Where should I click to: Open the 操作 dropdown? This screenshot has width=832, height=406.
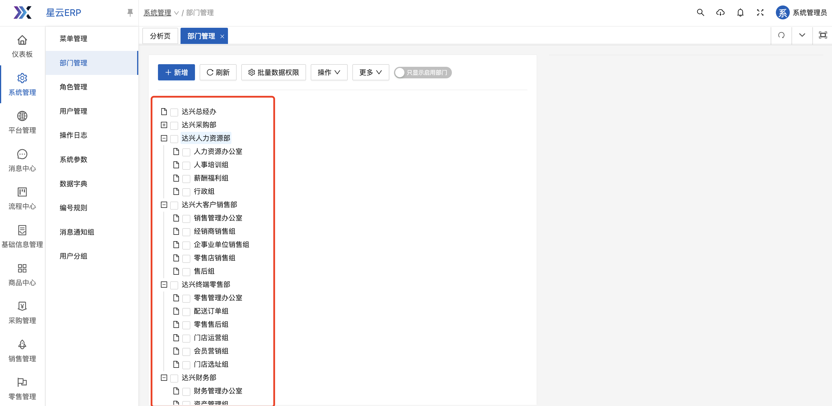click(329, 72)
